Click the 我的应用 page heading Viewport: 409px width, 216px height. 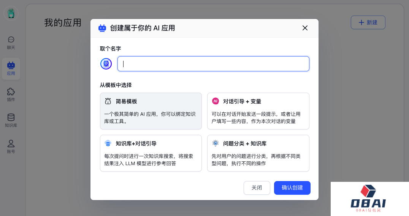63,23
